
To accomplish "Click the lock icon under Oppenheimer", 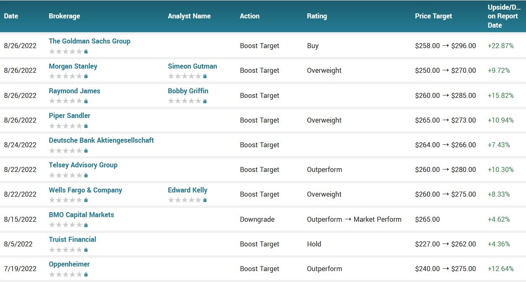I will click(86, 274).
